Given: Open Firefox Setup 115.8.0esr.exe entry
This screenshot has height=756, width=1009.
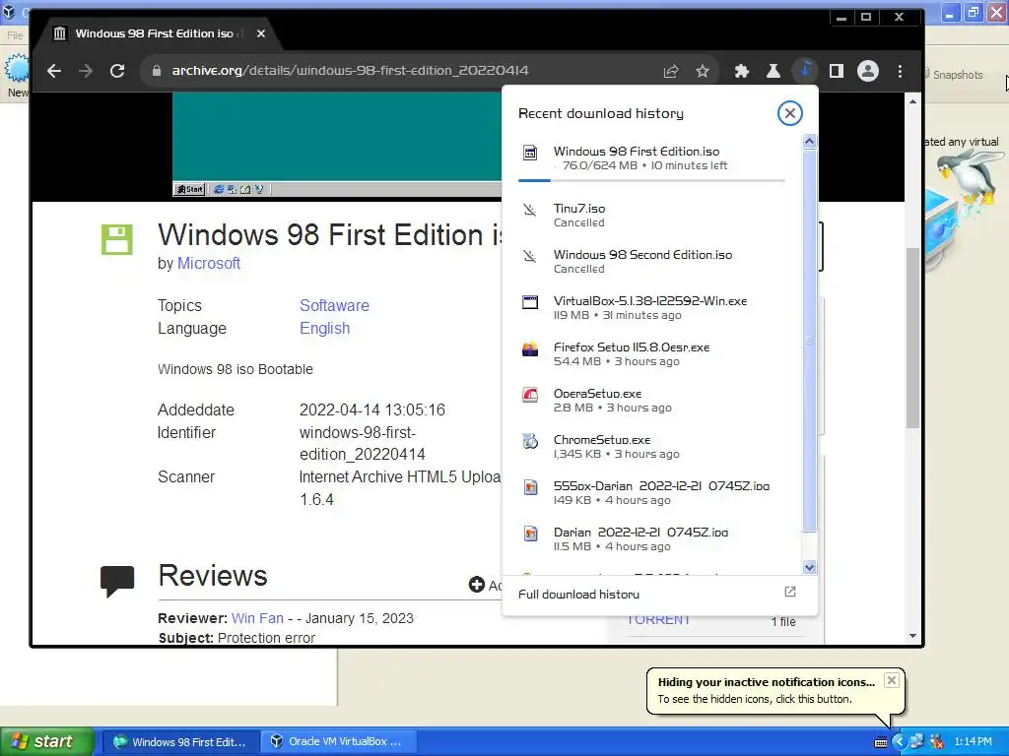Looking at the screenshot, I should tap(652, 353).
